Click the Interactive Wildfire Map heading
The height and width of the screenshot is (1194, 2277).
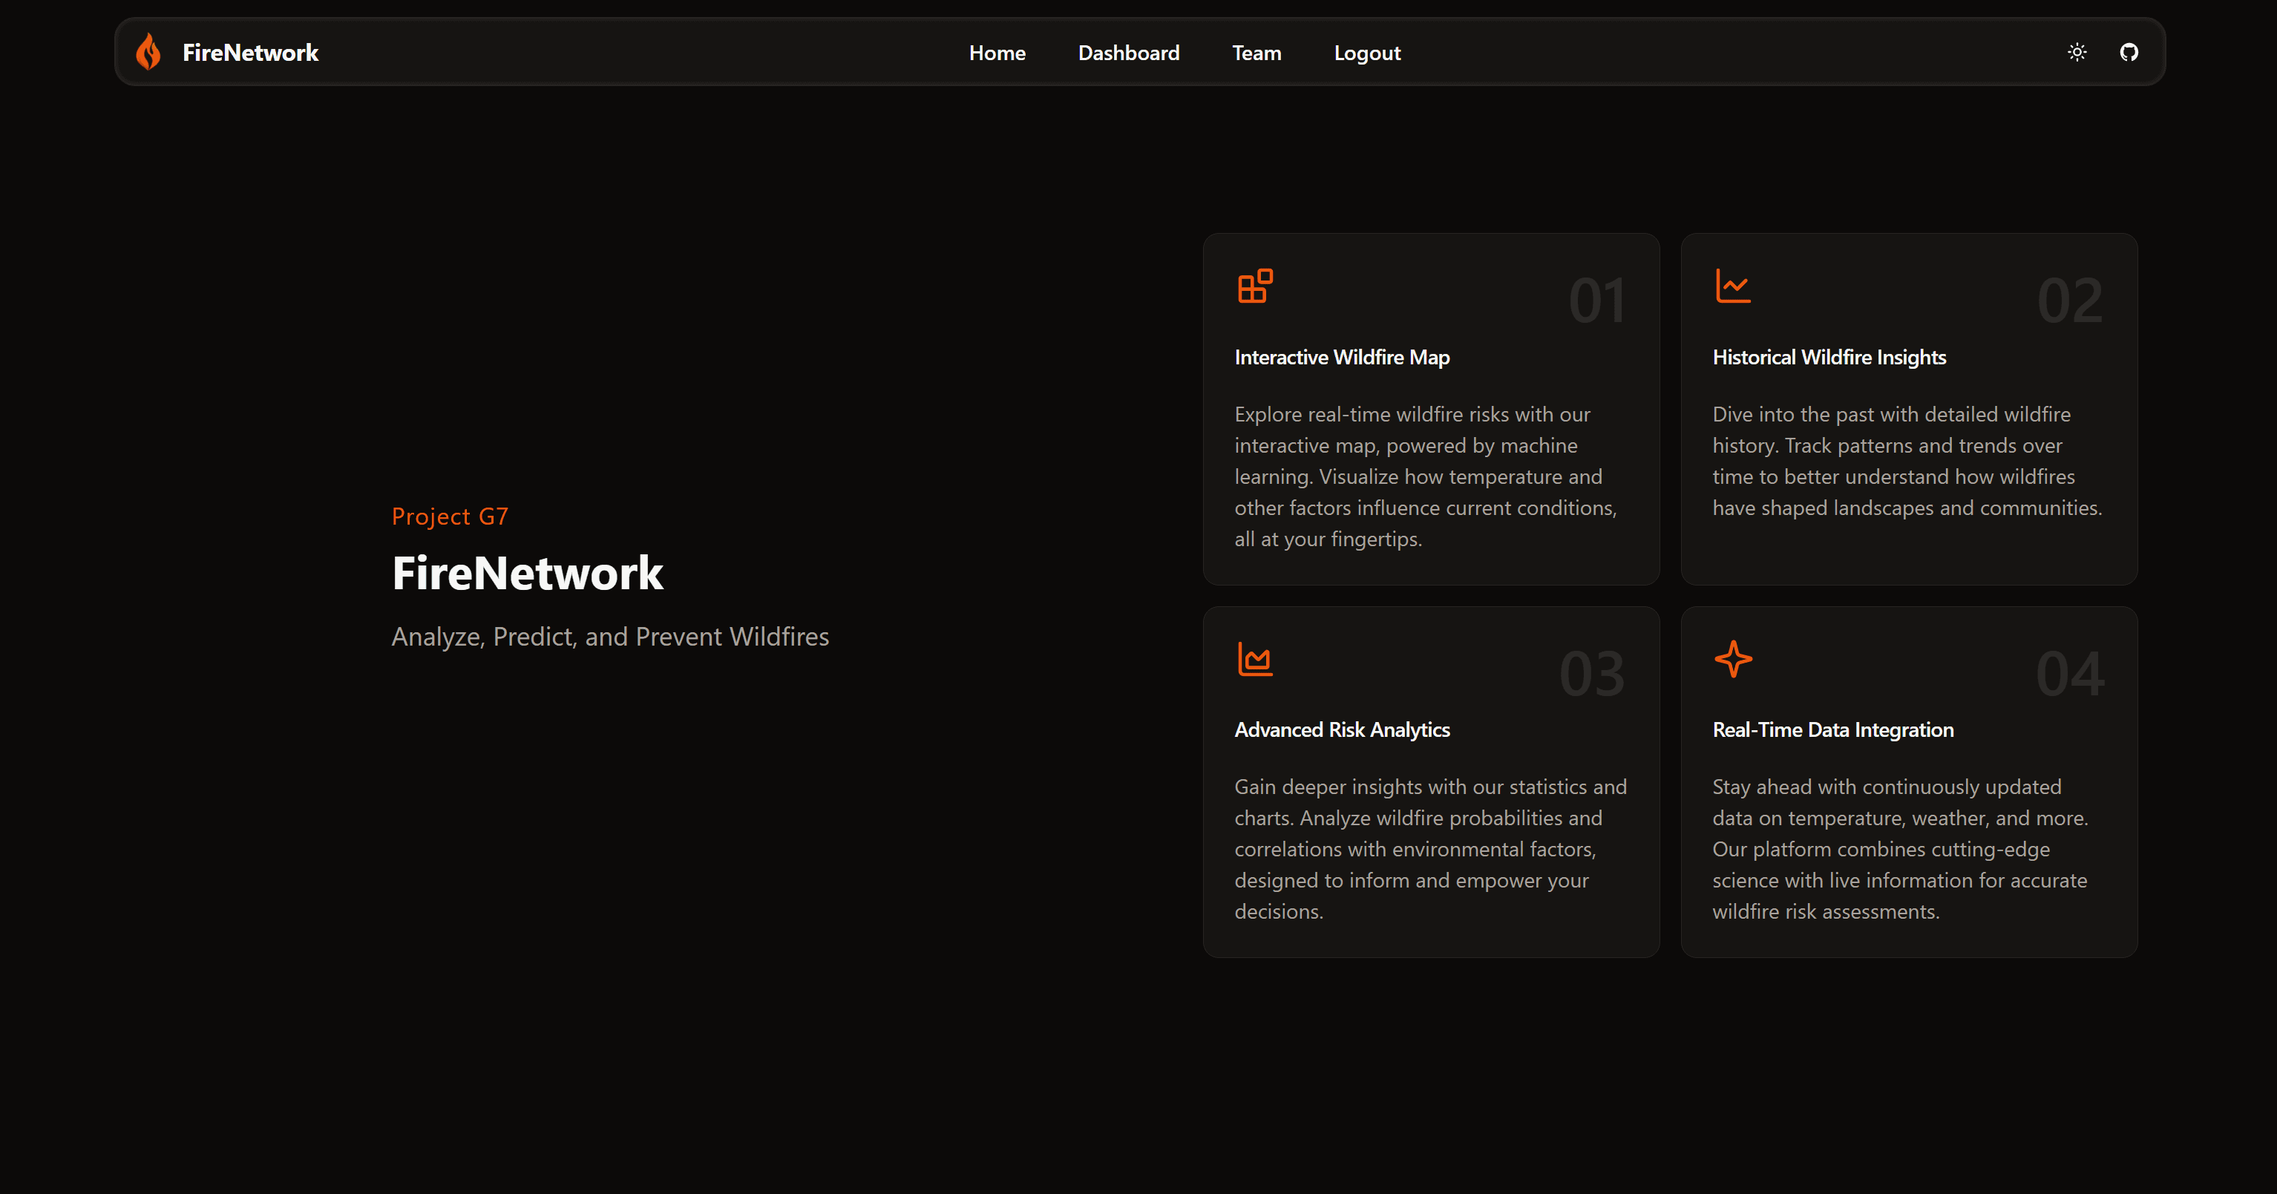click(1342, 357)
